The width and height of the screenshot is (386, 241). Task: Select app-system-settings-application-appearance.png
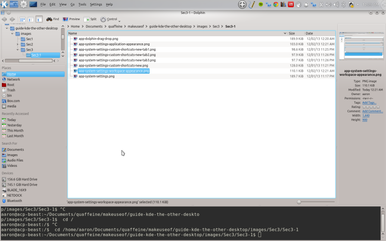click(114, 44)
